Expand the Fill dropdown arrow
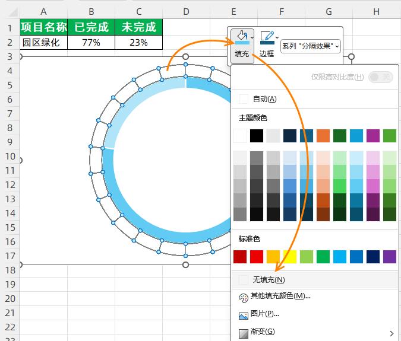 [252, 37]
